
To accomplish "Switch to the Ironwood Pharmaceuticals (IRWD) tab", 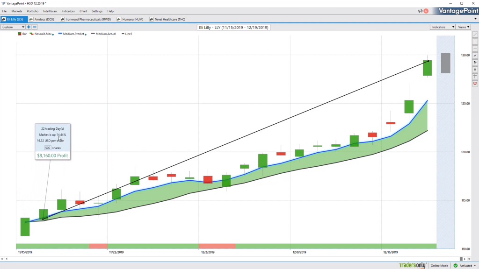I will click(86, 19).
